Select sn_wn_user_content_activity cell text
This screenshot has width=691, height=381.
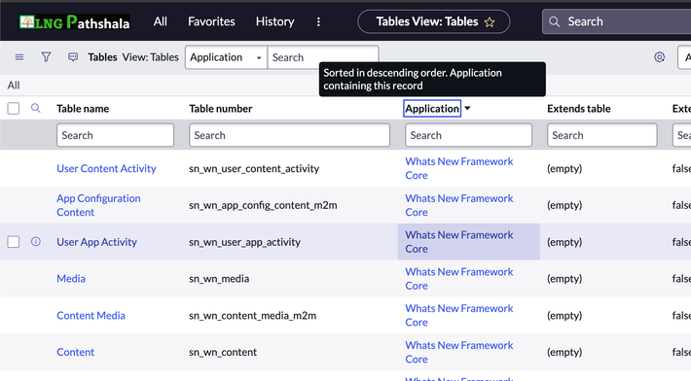tap(254, 168)
